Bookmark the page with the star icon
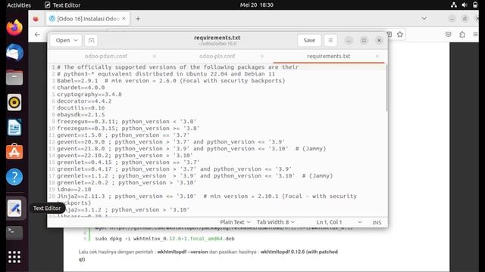This screenshot has height=272, width=485. pos(400,34)
